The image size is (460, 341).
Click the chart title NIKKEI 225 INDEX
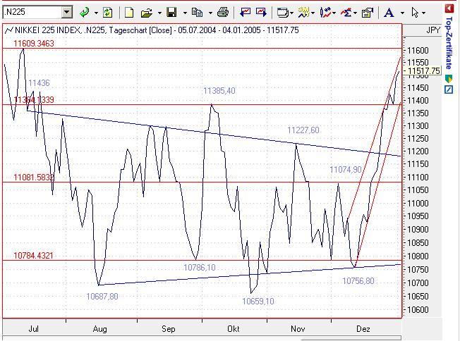point(47,30)
